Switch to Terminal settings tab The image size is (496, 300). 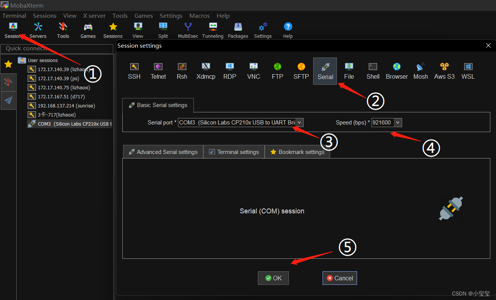coord(234,152)
